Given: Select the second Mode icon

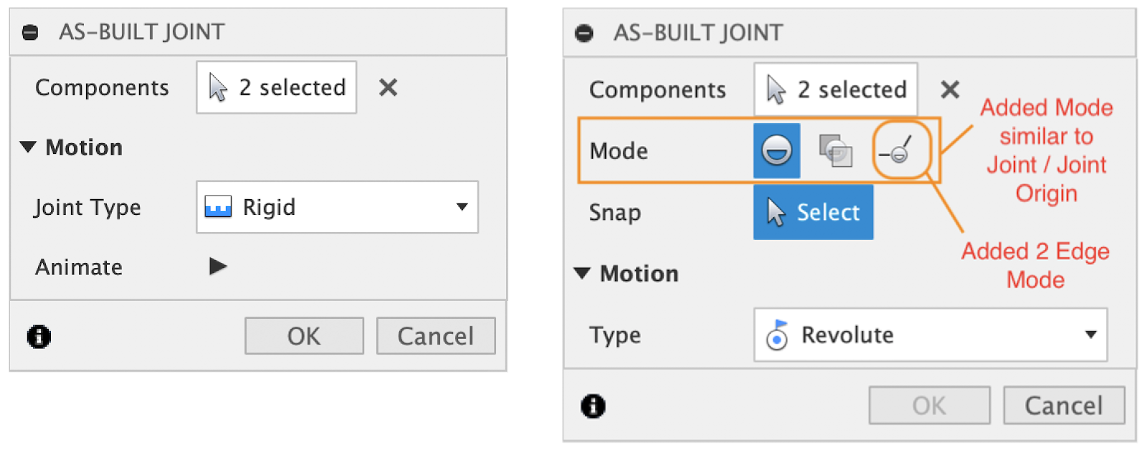Looking at the screenshot, I should point(835,150).
